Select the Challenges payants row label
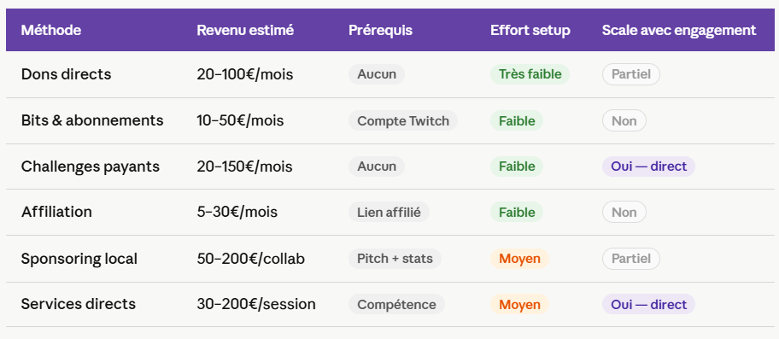 90,167
